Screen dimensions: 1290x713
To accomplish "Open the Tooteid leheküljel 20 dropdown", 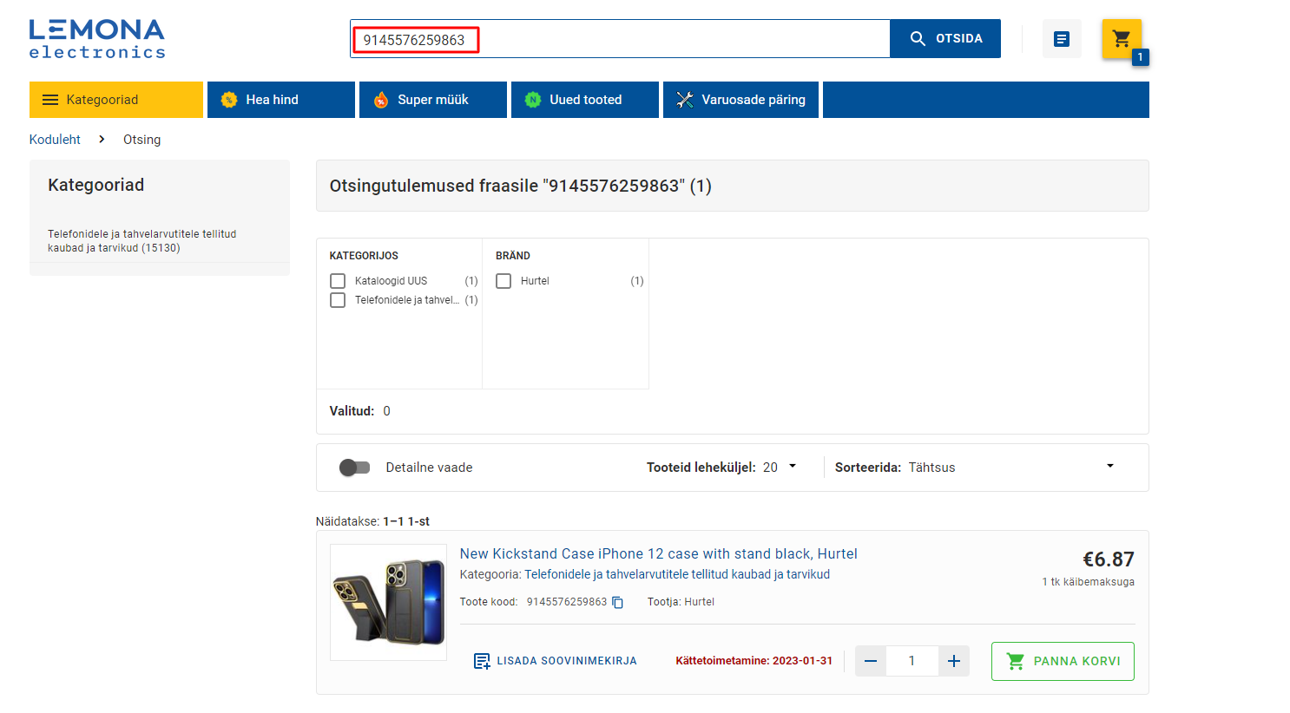I will click(x=780, y=468).
